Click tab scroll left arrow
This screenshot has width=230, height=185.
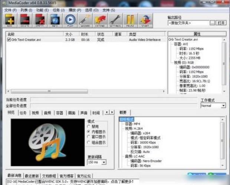(x=107, y=112)
